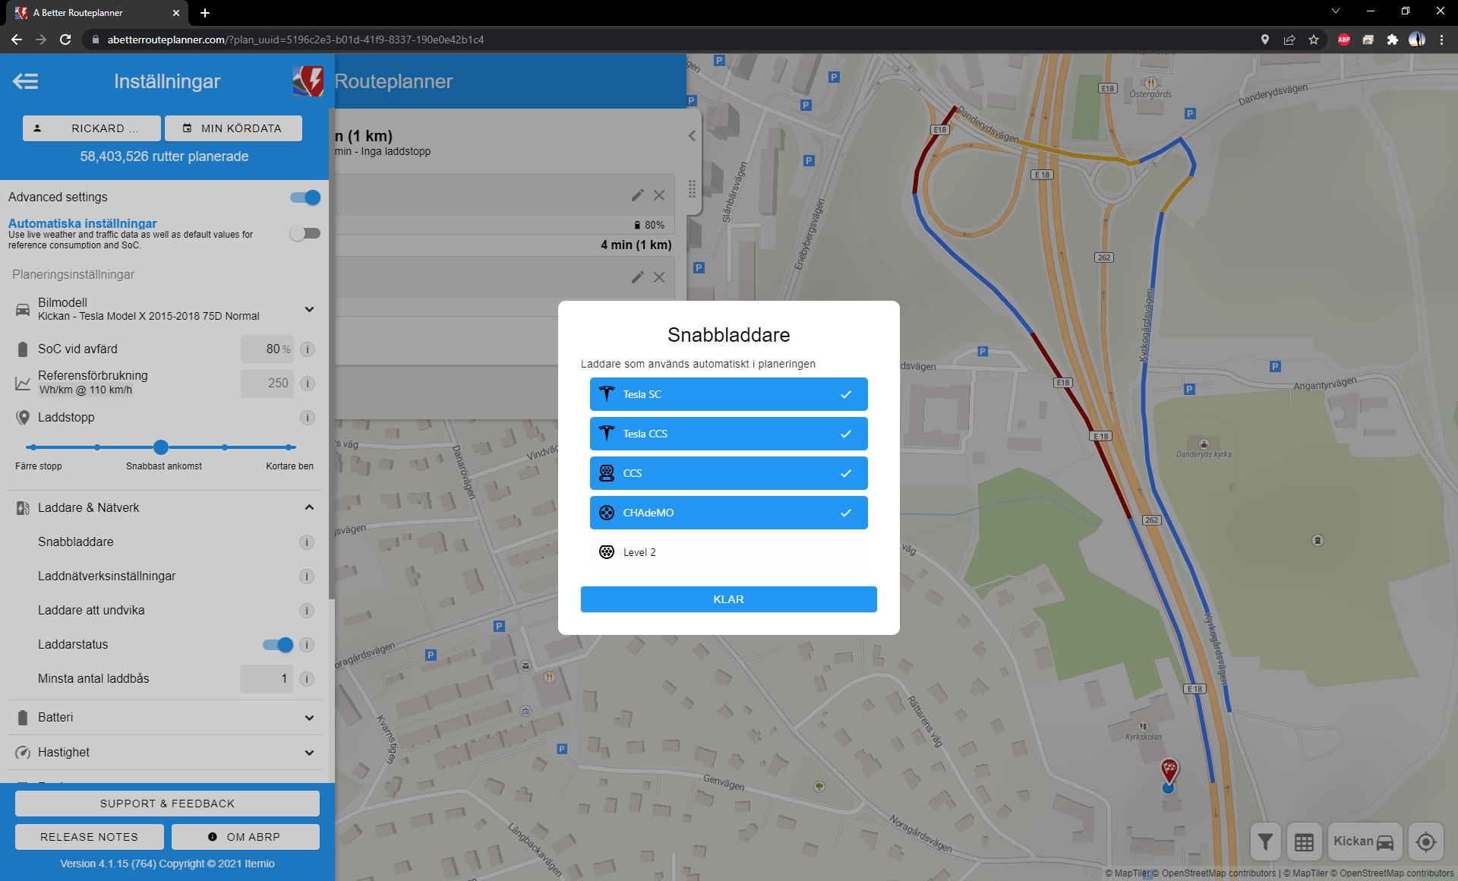
Task: Open the map charger filter
Action: click(x=1265, y=842)
